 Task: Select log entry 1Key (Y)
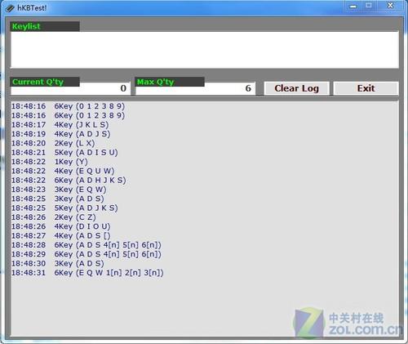pos(50,162)
